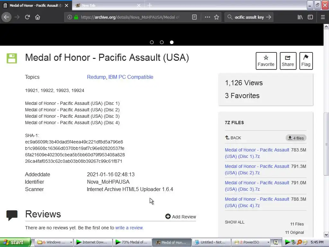Image resolution: width=329 pixels, height=247 pixels.
Task: Show site information for archive.org
Action: 70,17
